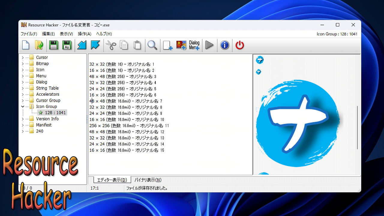Click the ファイルが保存されました。 status message
This screenshot has width=384, height=216.
(x=147, y=188)
